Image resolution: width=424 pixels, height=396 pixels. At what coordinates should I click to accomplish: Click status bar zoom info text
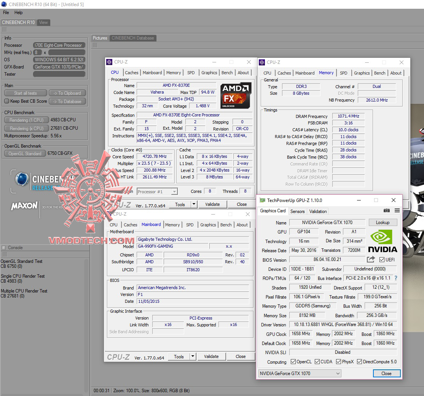click(151, 391)
